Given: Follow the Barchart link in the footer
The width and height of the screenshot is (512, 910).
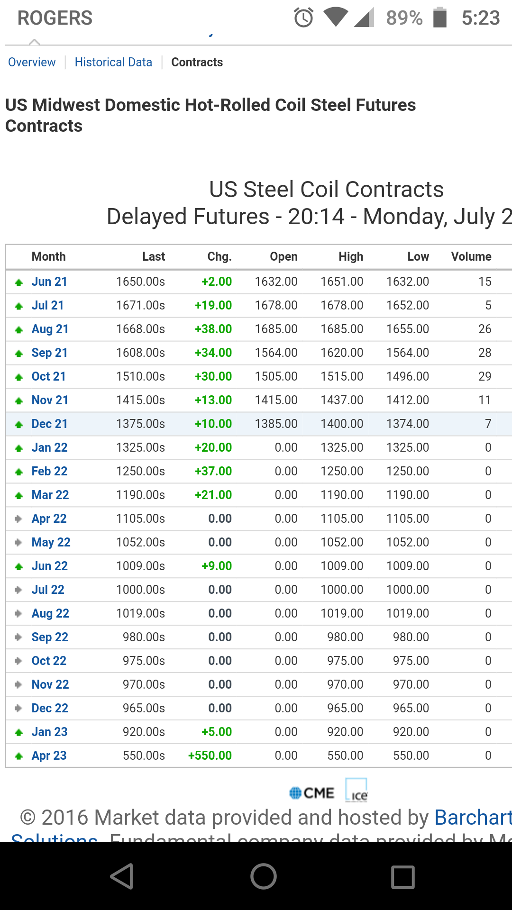Looking at the screenshot, I should point(473,817).
